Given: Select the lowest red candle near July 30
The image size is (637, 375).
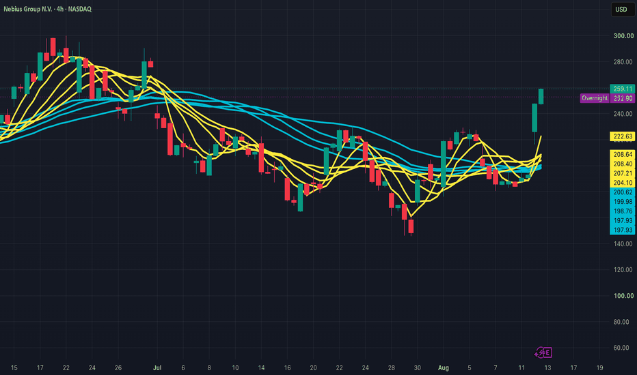Looking at the screenshot, I should click(x=411, y=226).
